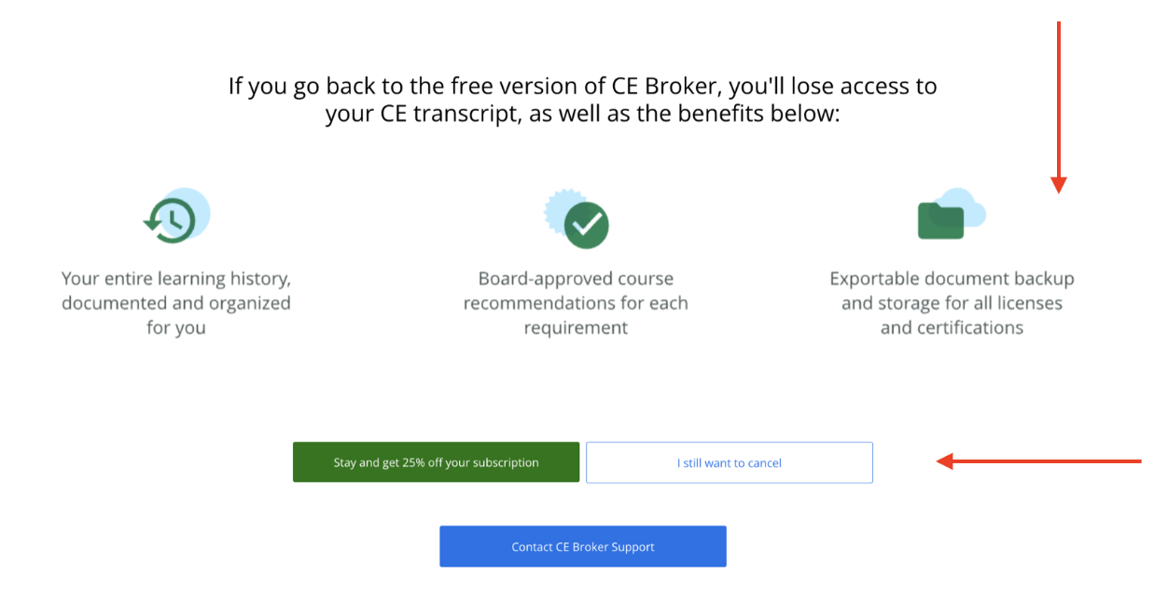
Task: Click heading line 'your CE transcript' text
Action: (583, 114)
